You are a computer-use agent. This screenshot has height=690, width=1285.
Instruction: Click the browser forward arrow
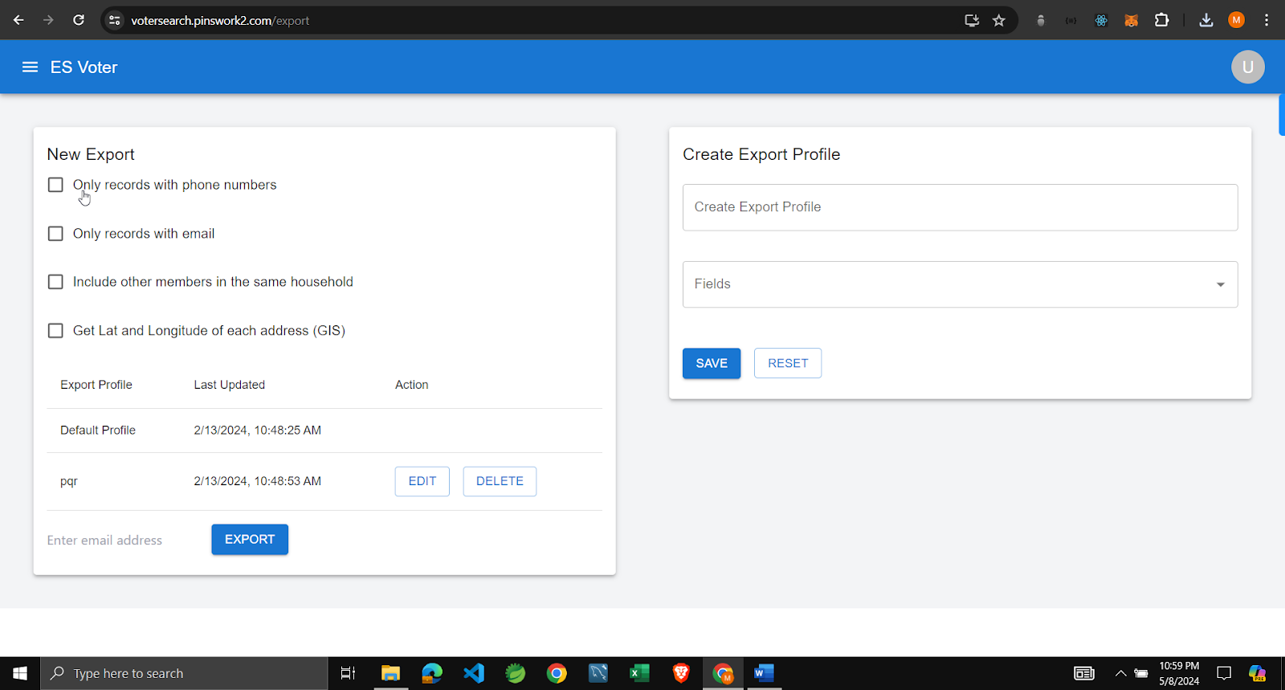pos(48,20)
